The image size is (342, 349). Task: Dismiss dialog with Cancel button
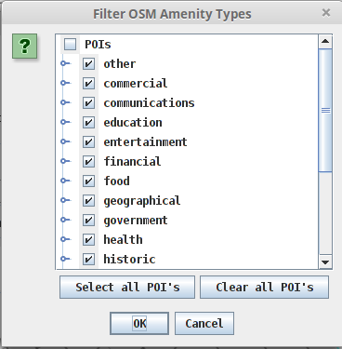point(204,324)
